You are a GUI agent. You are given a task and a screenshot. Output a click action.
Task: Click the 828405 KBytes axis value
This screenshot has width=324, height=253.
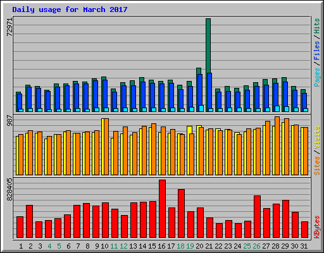point(9,189)
